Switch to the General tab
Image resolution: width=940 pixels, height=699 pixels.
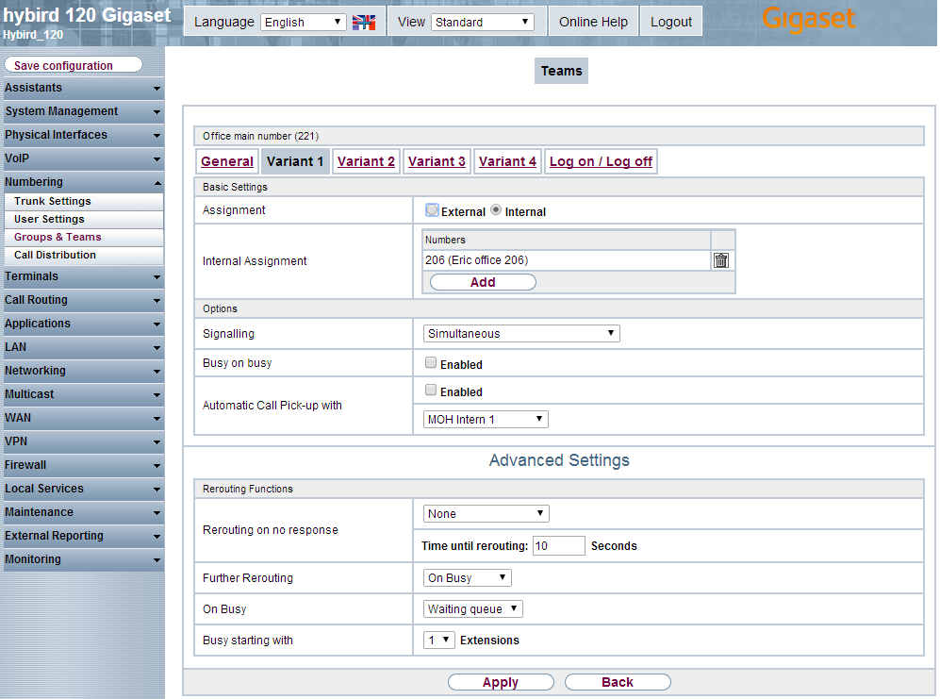(x=227, y=161)
